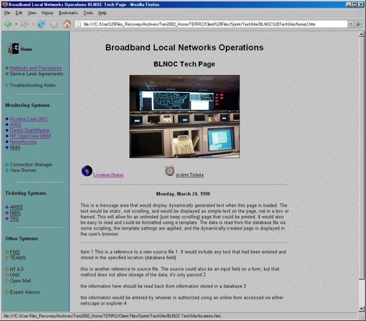Open the NIBS ticketing link
This screenshot has height=321, width=366.
pyautogui.click(x=15, y=213)
